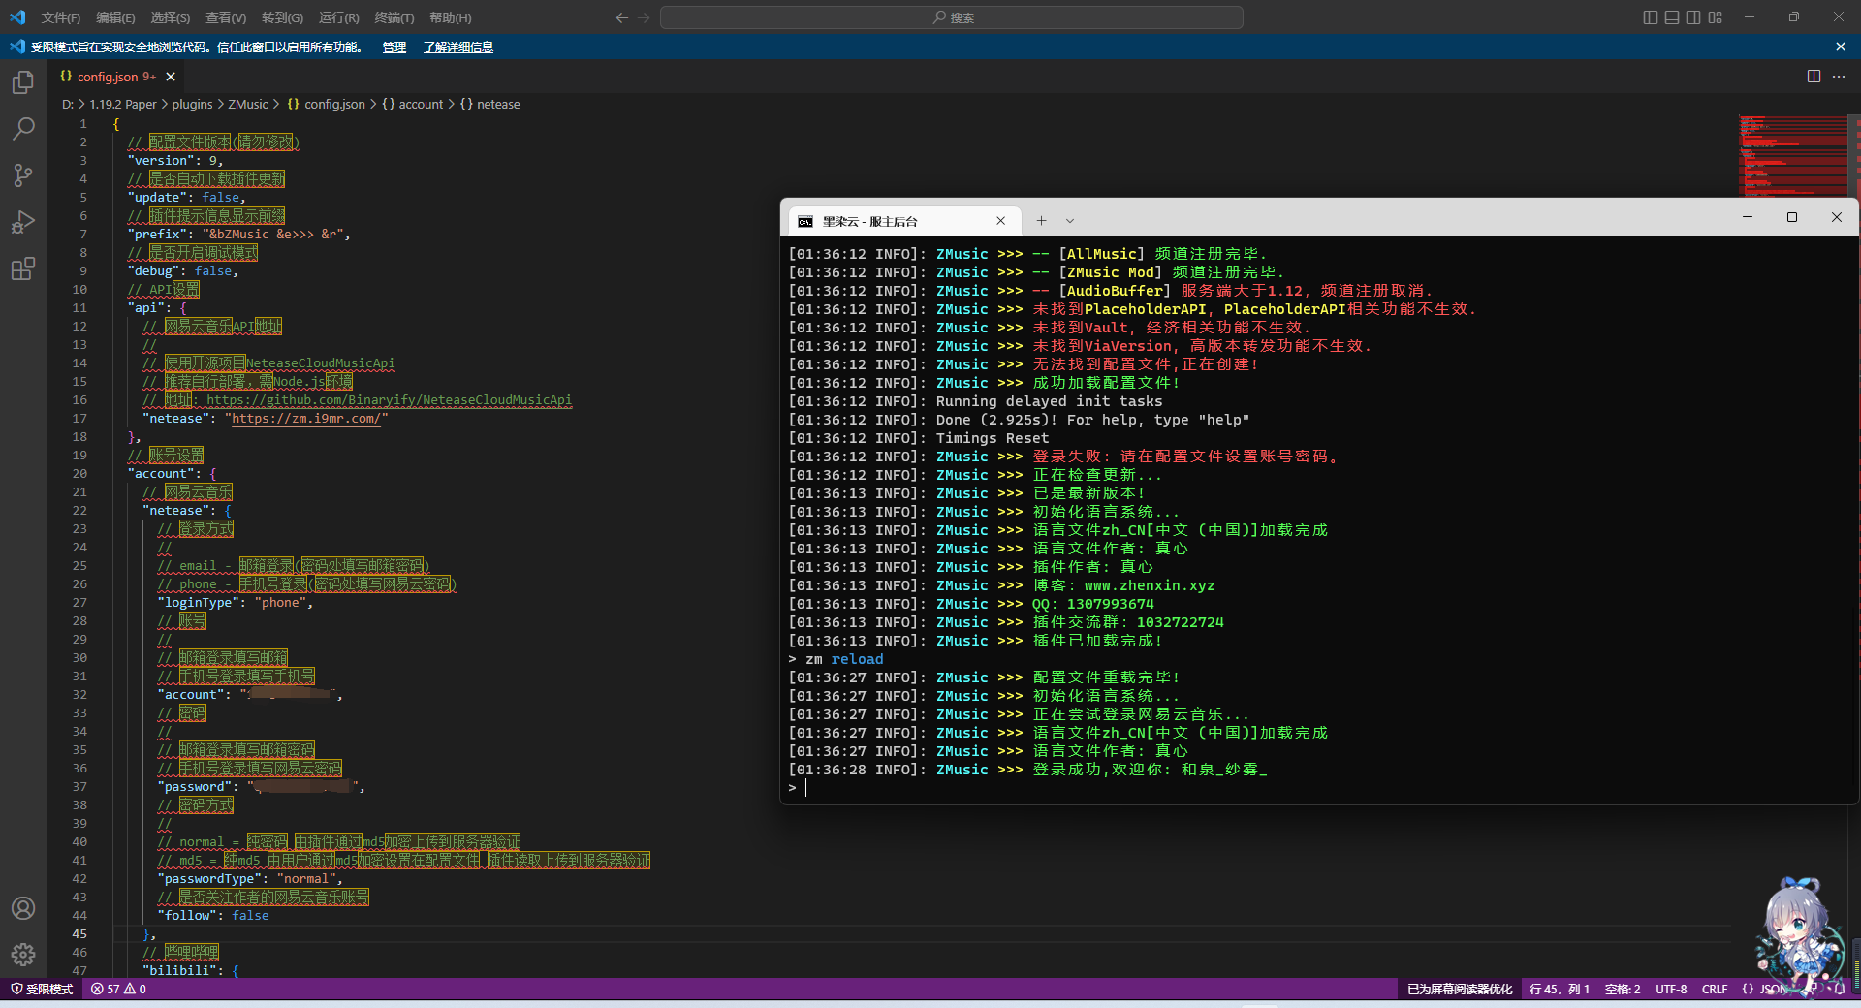Viewport: 1861px width, 1008px height.
Task: Click the terminal command prompt line
Action: [x=1319, y=788]
